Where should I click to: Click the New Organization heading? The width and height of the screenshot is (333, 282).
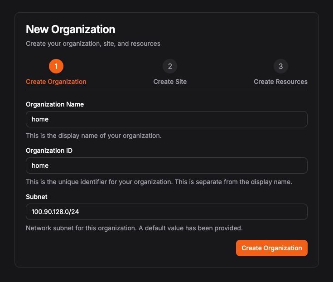[x=70, y=29]
